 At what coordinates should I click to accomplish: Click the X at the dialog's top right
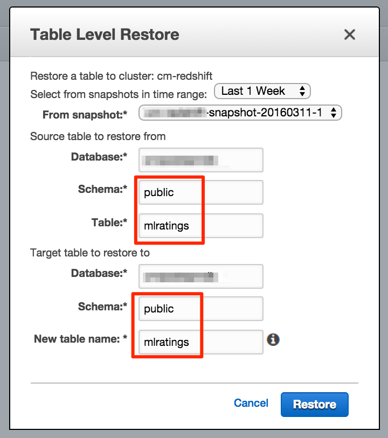pyautogui.click(x=349, y=34)
